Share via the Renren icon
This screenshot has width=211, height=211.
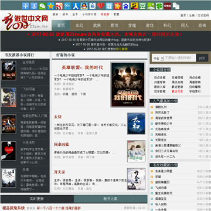pos(76,6)
